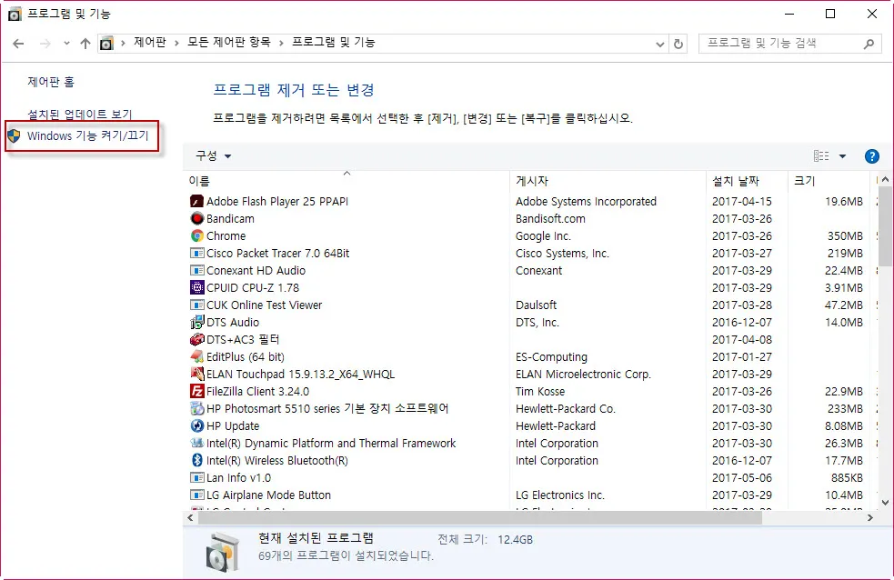Screen dimensions: 894x580
Task: Click the HP Update icon
Action: pos(196,426)
